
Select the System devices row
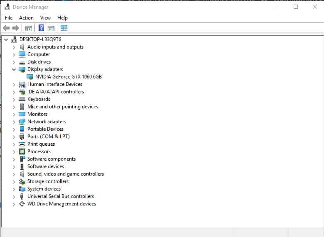tap(44, 189)
